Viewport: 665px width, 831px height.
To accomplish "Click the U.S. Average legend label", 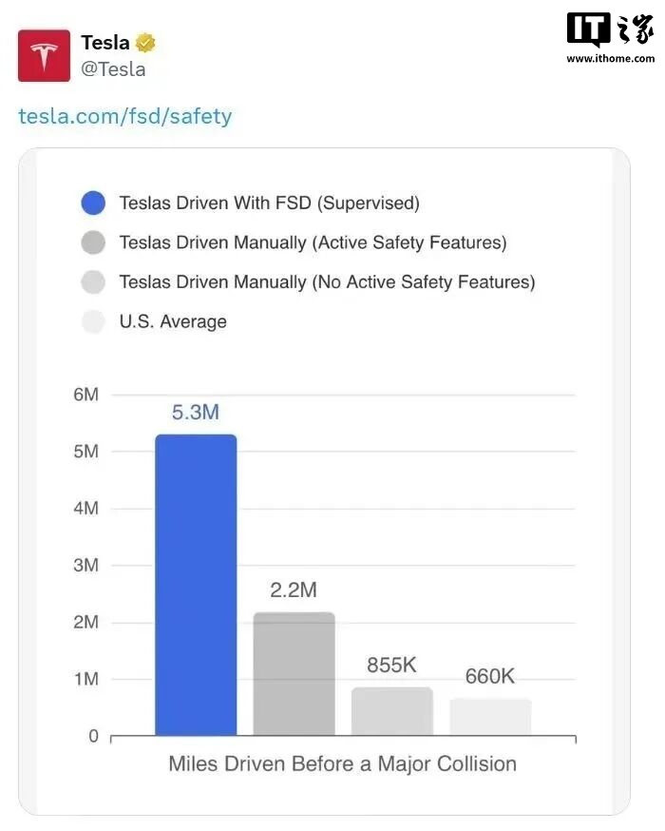I will point(173,321).
